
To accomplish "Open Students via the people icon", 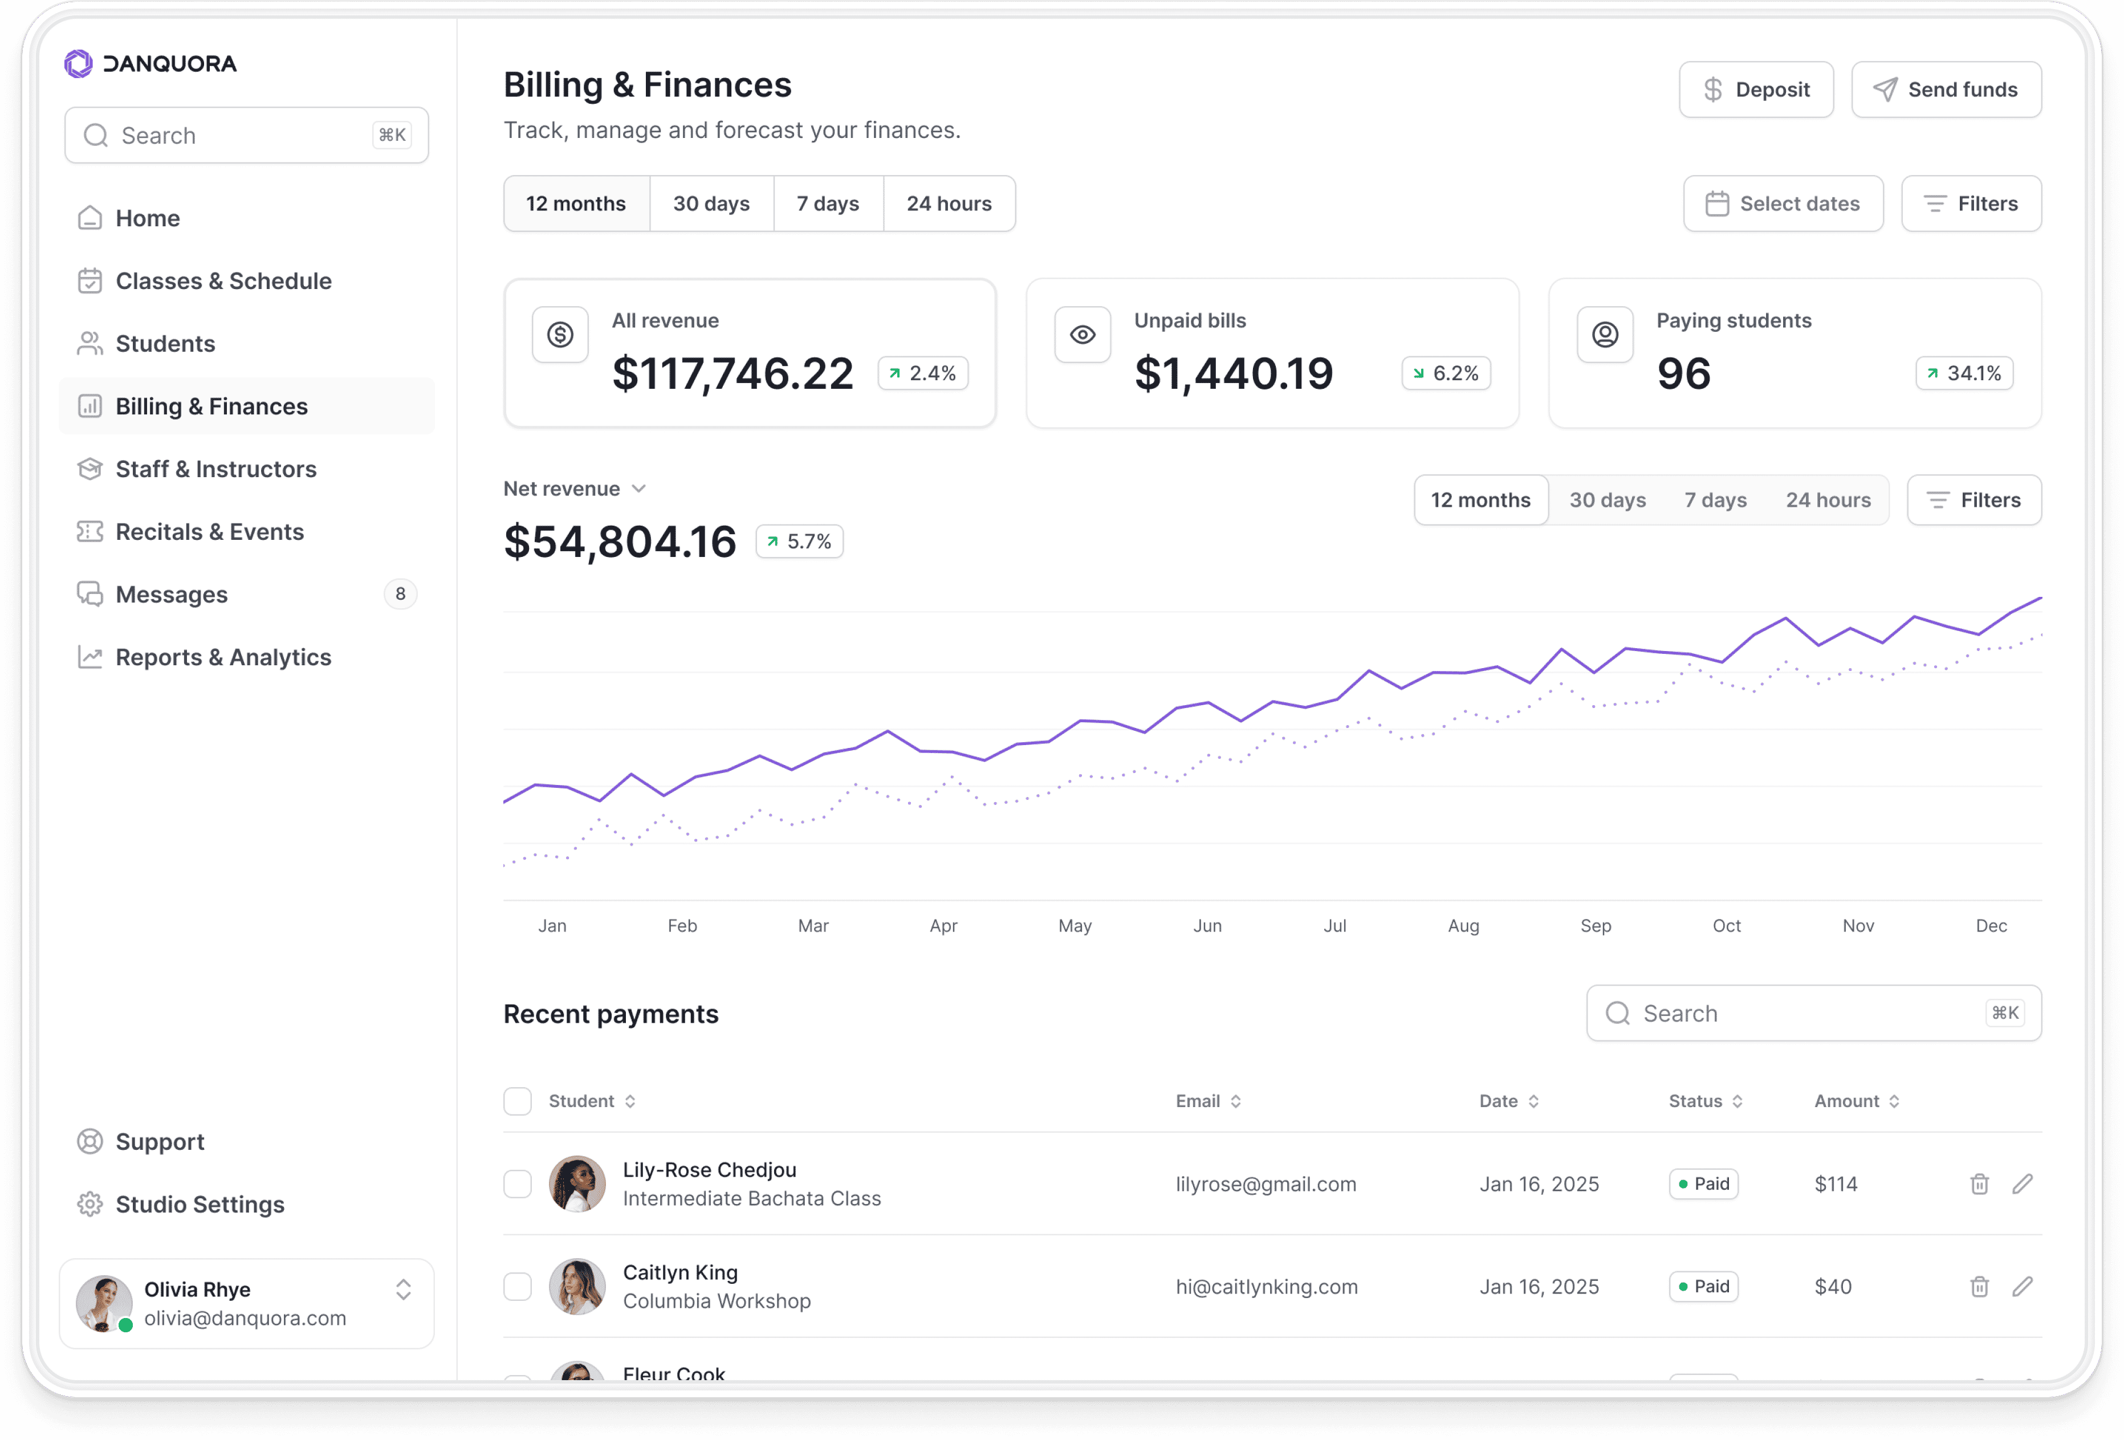I will click(89, 343).
